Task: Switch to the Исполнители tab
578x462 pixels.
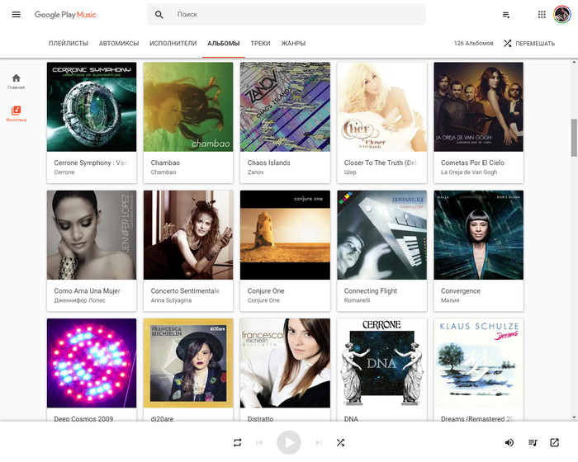Action: pyautogui.click(x=173, y=43)
